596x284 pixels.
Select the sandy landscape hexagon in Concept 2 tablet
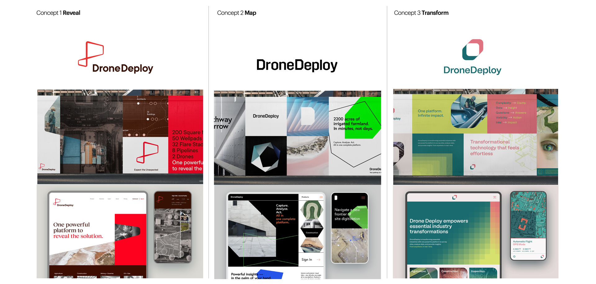pyautogui.click(x=312, y=245)
